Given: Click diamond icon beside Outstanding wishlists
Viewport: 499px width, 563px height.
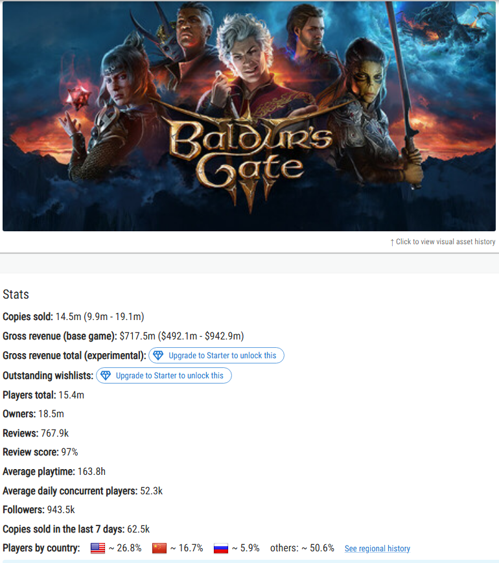Looking at the screenshot, I should point(105,376).
